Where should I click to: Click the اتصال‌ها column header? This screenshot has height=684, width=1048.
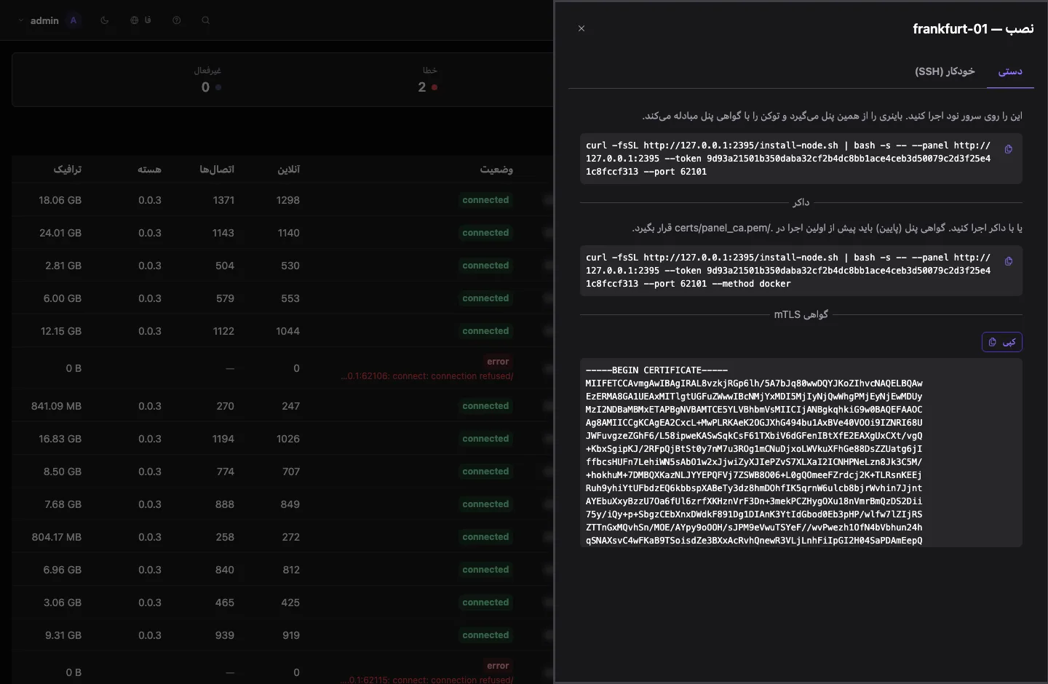click(x=217, y=170)
